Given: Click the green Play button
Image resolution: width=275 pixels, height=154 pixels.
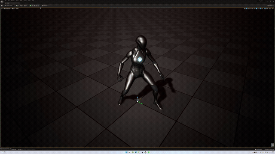Looking at the screenshot, I should [31, 6].
